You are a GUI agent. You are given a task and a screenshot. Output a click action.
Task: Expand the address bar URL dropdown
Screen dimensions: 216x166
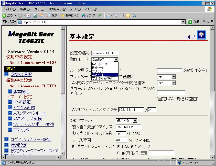tap(183, 22)
